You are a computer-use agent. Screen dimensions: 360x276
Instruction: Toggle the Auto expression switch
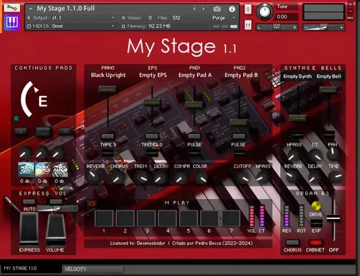coord(29,202)
